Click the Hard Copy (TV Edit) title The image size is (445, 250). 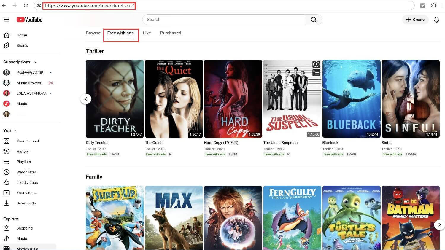(221, 143)
